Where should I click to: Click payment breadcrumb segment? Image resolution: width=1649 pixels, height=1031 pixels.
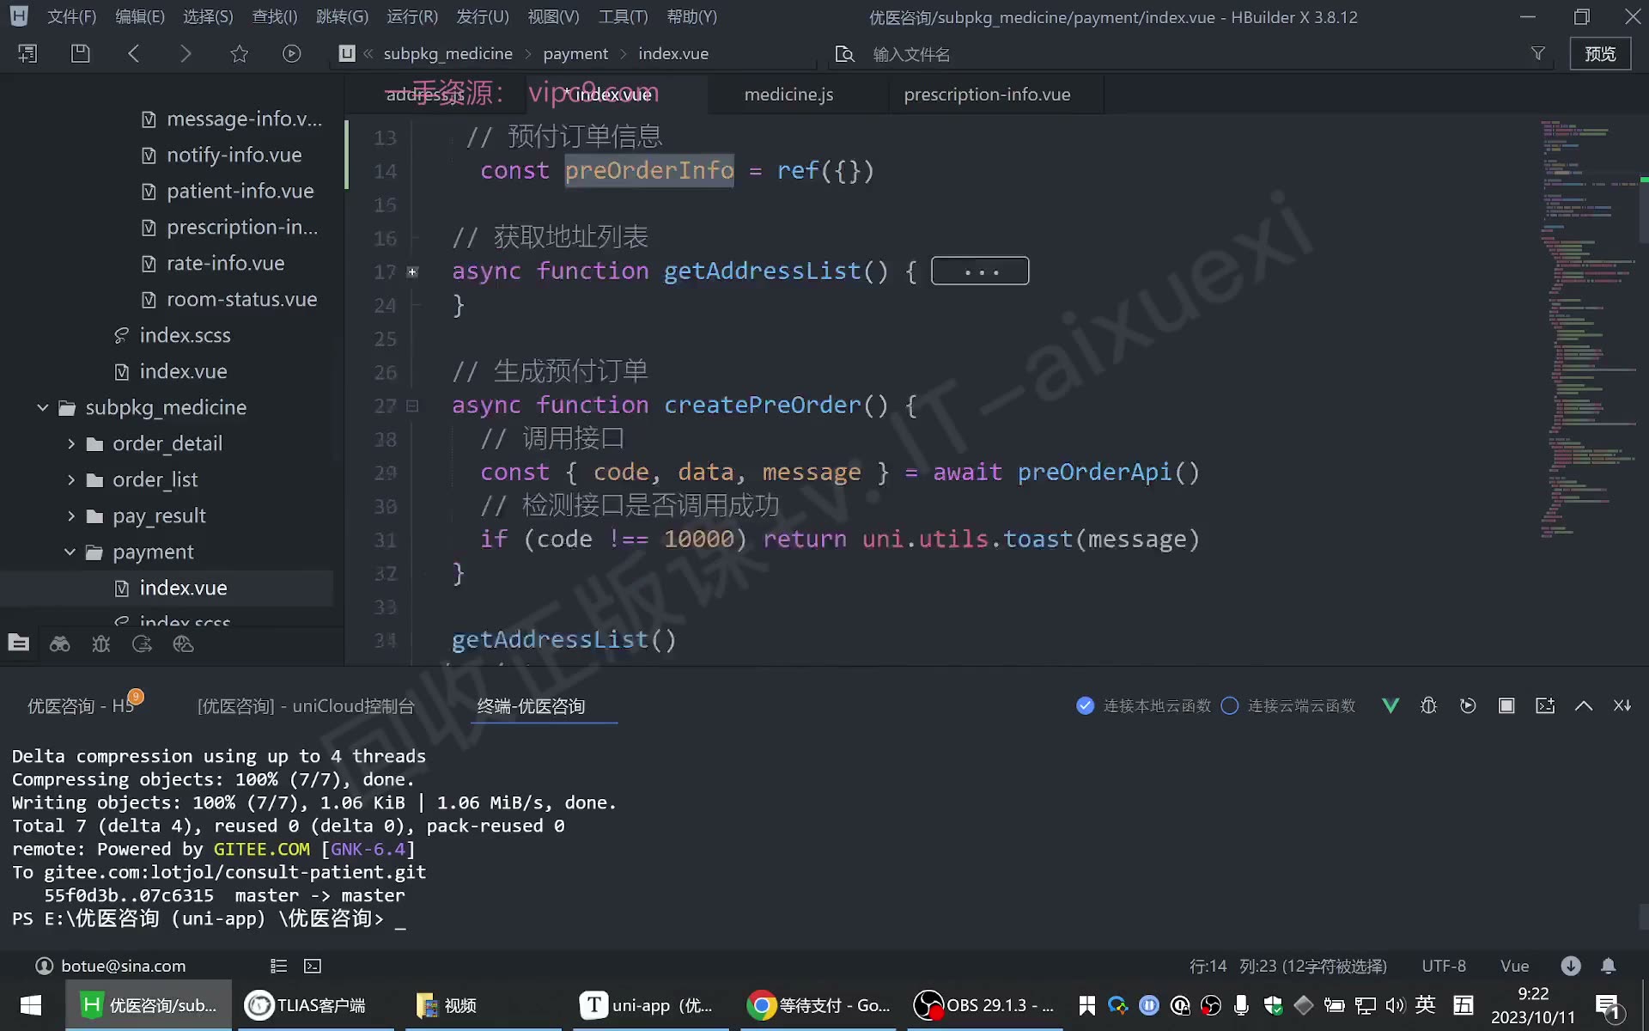(x=575, y=53)
